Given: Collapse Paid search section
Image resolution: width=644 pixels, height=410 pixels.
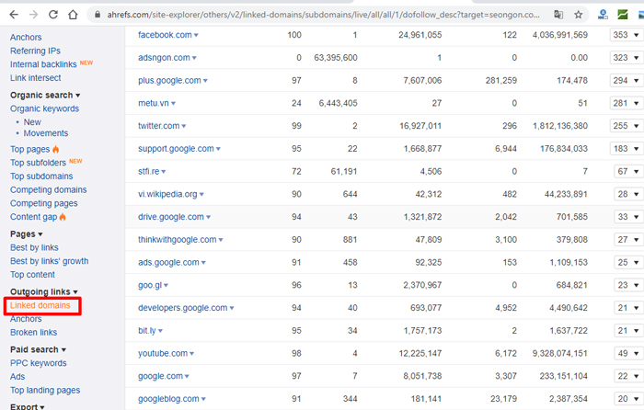Looking at the screenshot, I should coord(39,349).
